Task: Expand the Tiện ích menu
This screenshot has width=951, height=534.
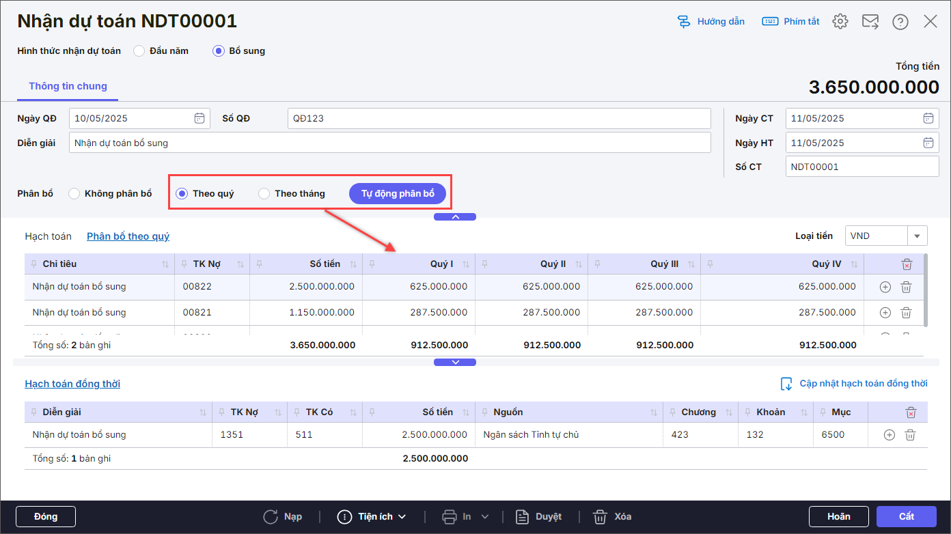Action: 372,516
